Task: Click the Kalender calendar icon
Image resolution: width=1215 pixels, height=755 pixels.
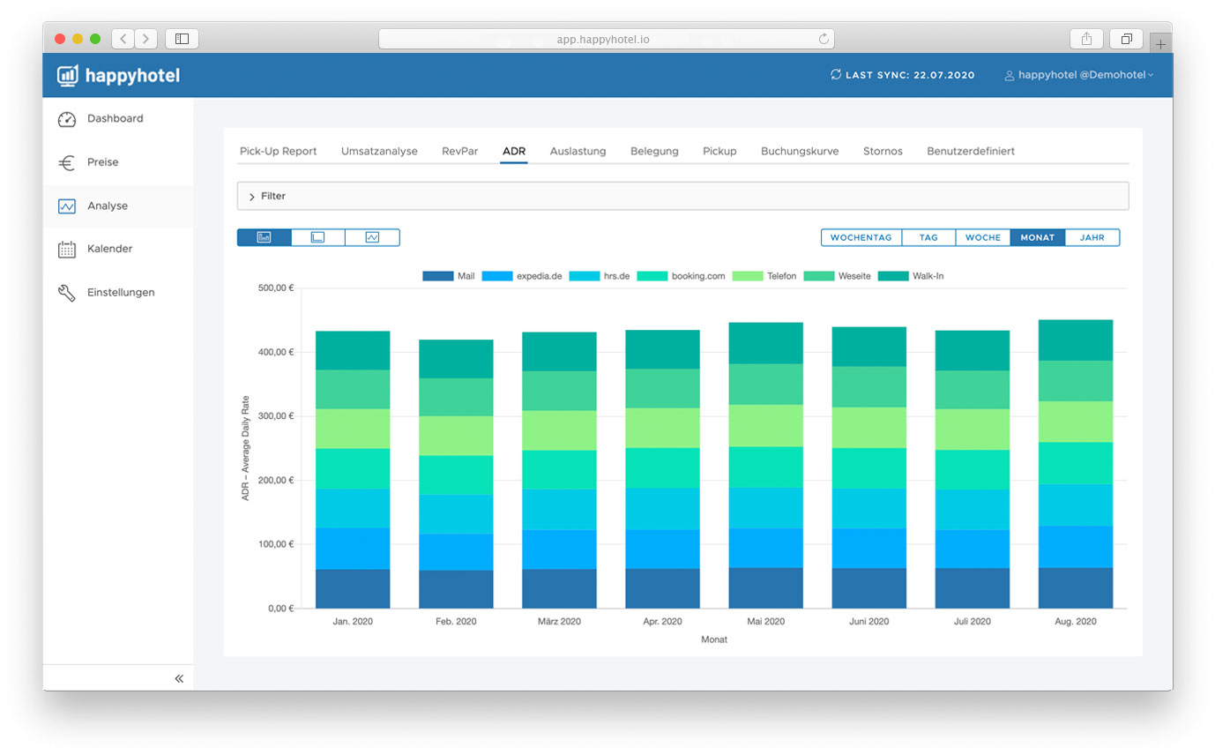Action: [x=67, y=250]
